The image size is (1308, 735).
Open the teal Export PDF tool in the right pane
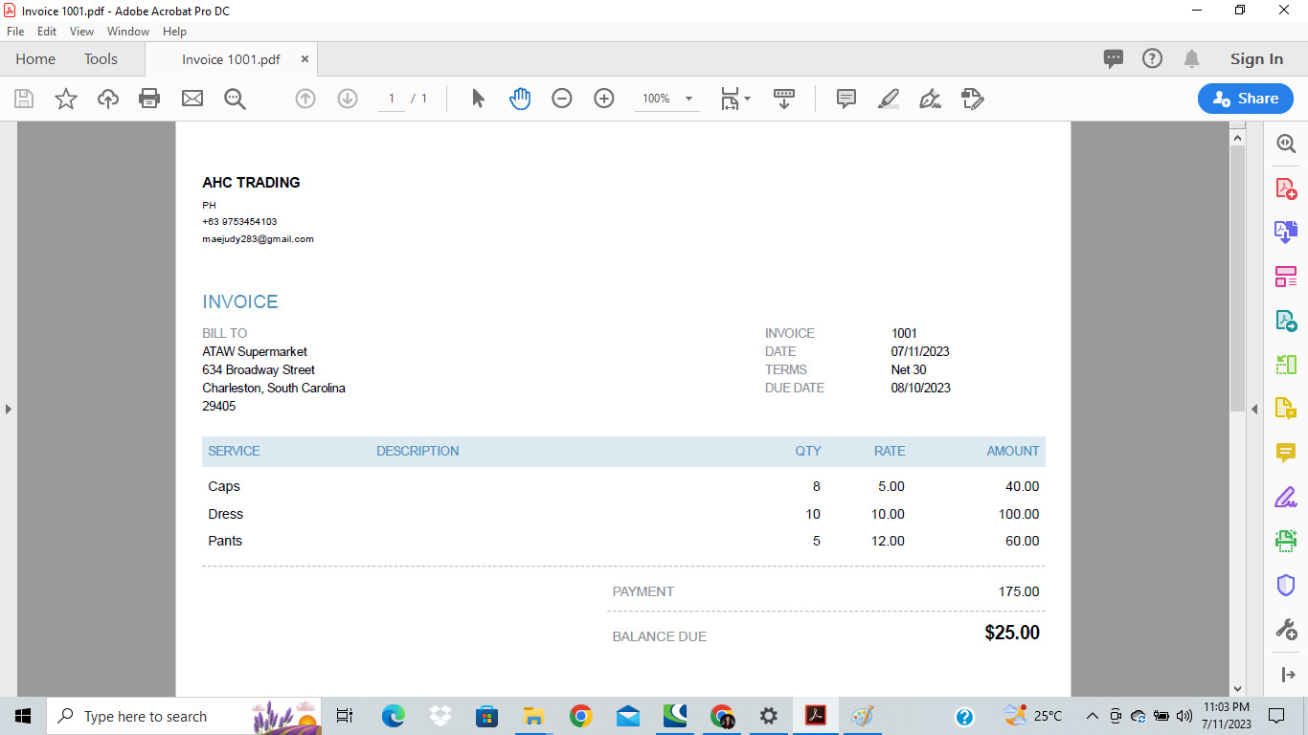[x=1286, y=321]
